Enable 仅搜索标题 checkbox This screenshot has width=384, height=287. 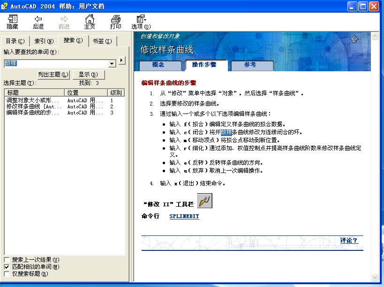point(7,274)
